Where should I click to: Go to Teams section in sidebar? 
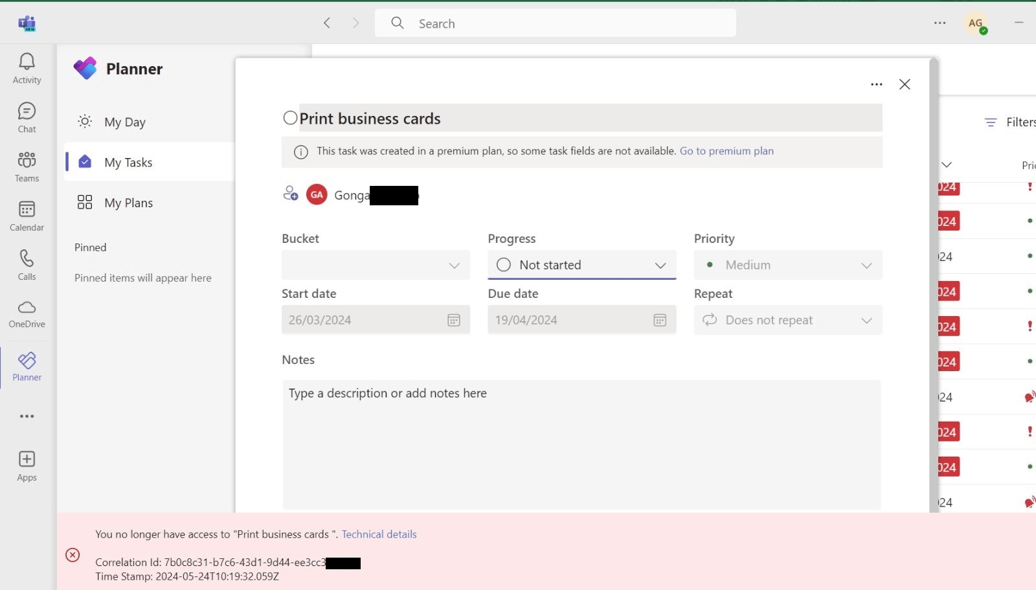pyautogui.click(x=27, y=166)
